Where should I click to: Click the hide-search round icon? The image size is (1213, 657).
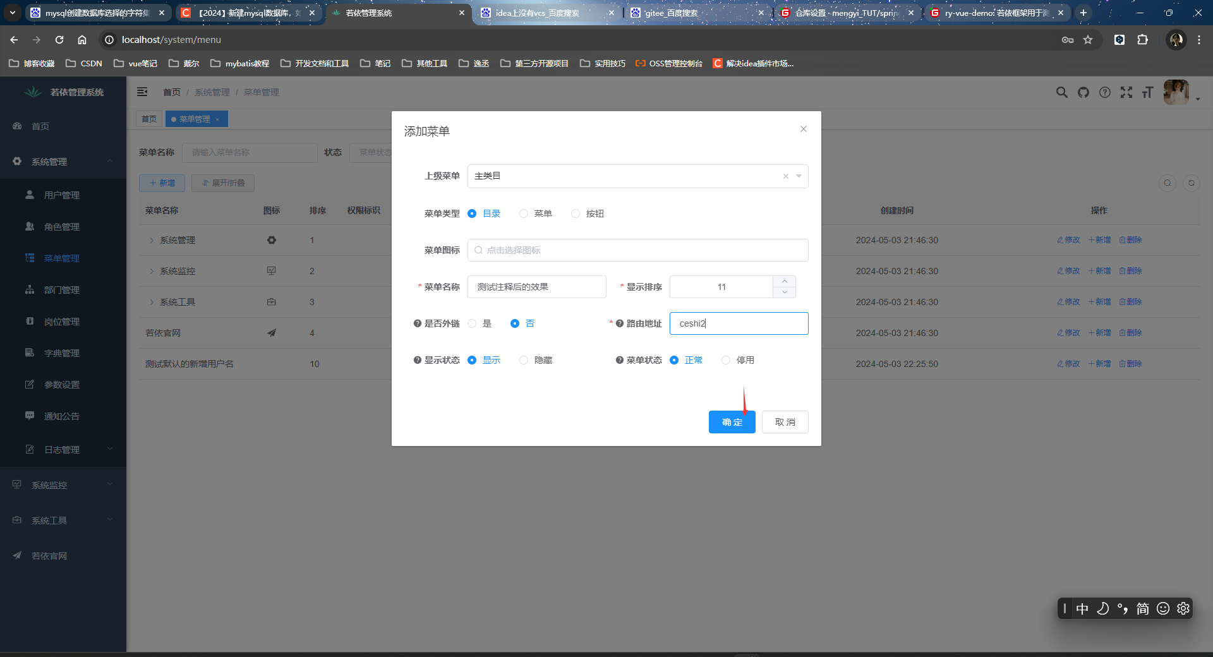tap(1168, 183)
